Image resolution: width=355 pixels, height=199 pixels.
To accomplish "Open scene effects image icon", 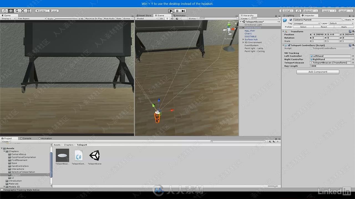I will coord(177,19).
